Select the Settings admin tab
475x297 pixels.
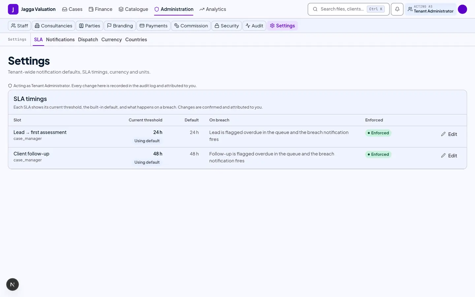tap(282, 26)
